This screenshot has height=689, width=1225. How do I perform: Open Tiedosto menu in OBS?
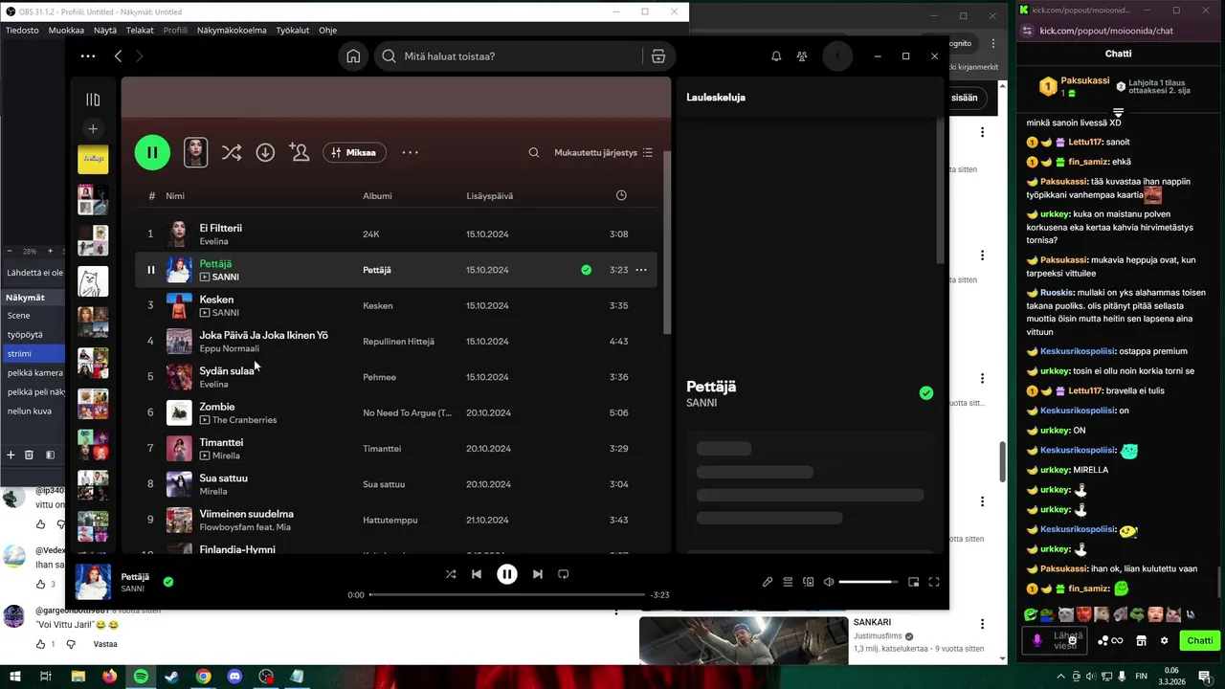(23, 30)
